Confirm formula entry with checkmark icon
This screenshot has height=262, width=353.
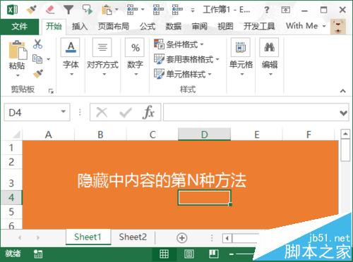(x=125, y=113)
